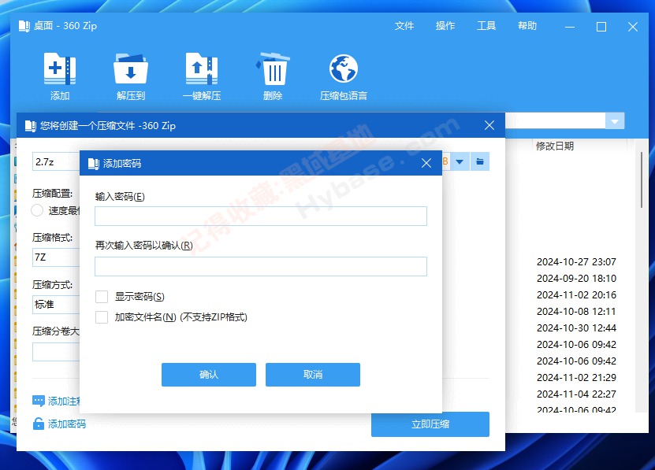655x470 pixels.
Task: Click the 添加密码 padlock icon
Action: point(39,424)
